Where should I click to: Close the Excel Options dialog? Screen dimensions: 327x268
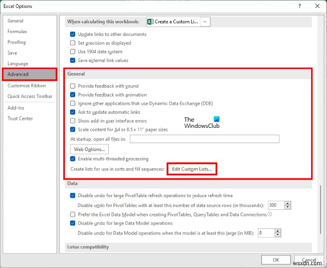tap(317, 6)
